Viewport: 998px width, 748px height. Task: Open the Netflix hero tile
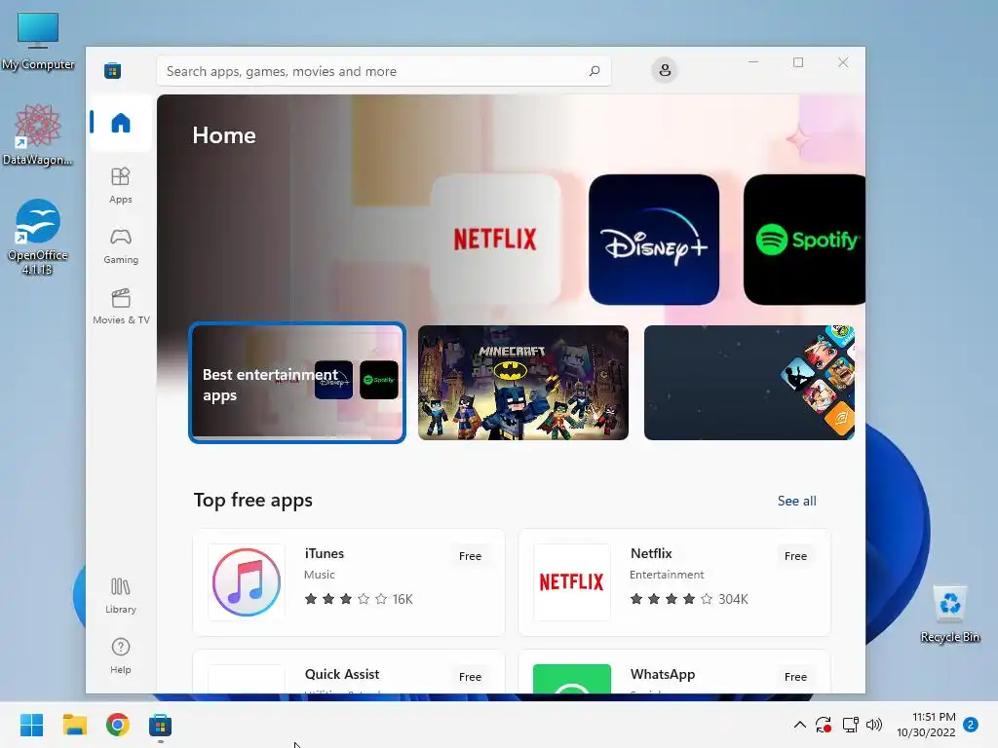coord(495,240)
